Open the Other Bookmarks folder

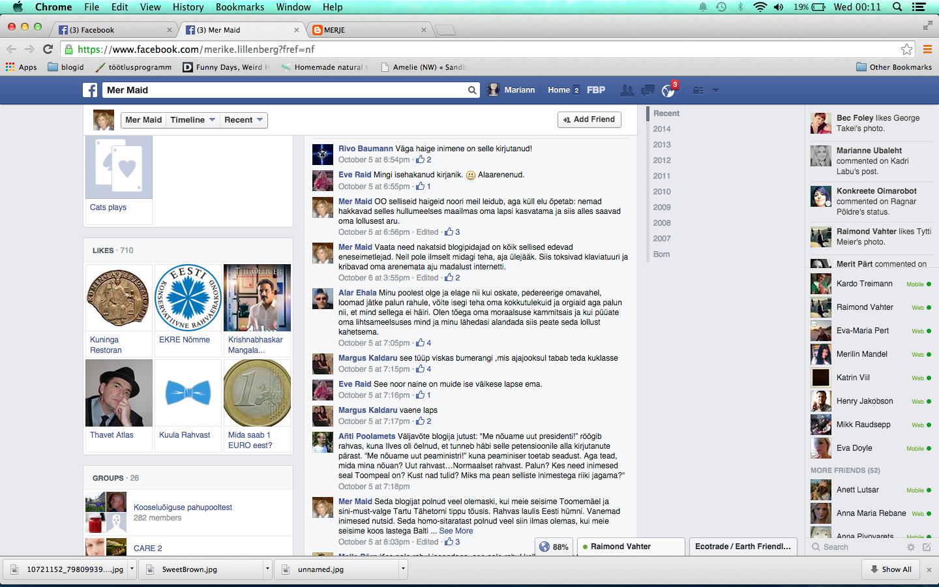click(x=894, y=67)
